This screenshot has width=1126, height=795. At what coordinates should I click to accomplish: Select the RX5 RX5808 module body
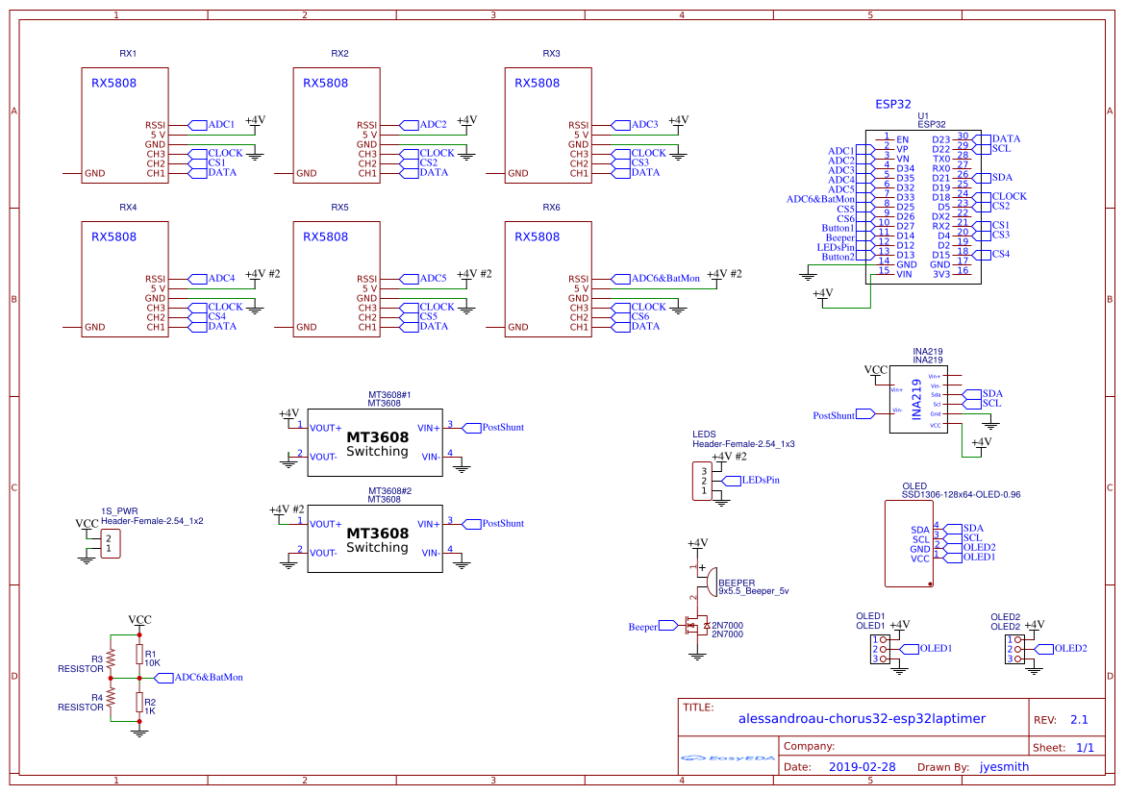(x=337, y=280)
